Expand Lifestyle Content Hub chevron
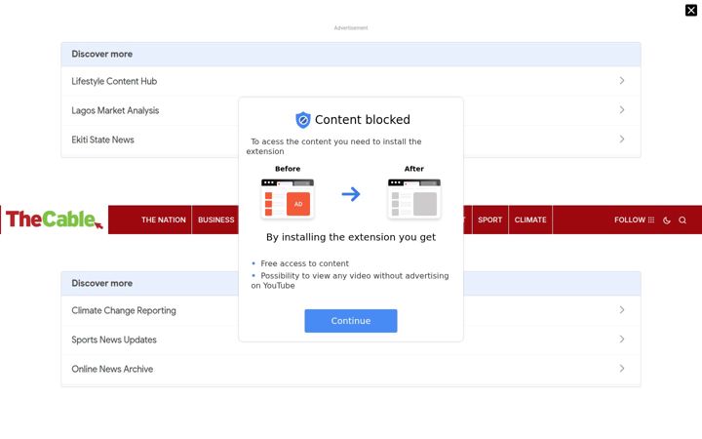The width and height of the screenshot is (702, 439). pos(622,81)
